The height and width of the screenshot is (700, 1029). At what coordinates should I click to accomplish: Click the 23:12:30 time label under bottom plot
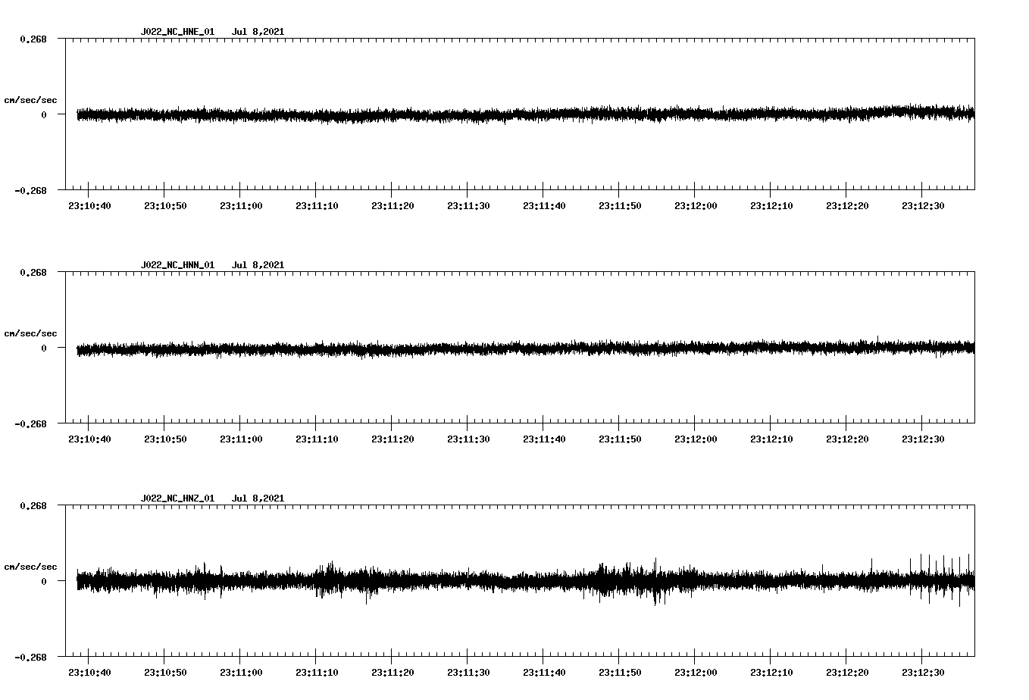tap(924, 671)
